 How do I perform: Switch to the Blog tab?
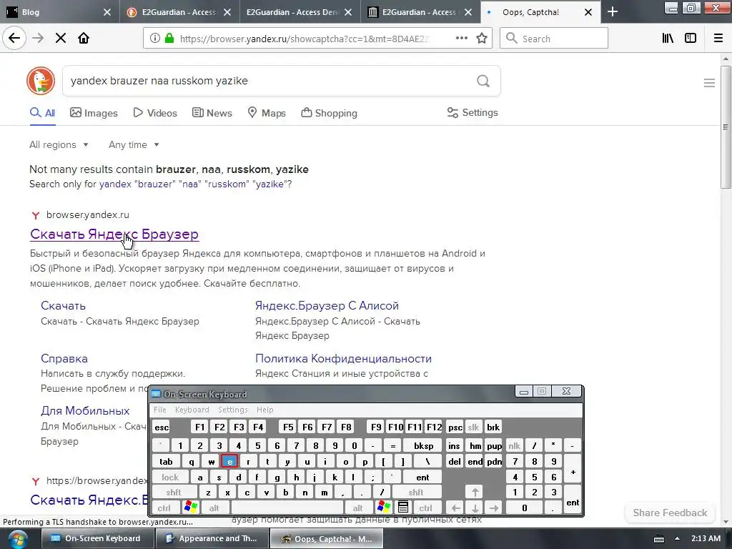click(x=59, y=12)
